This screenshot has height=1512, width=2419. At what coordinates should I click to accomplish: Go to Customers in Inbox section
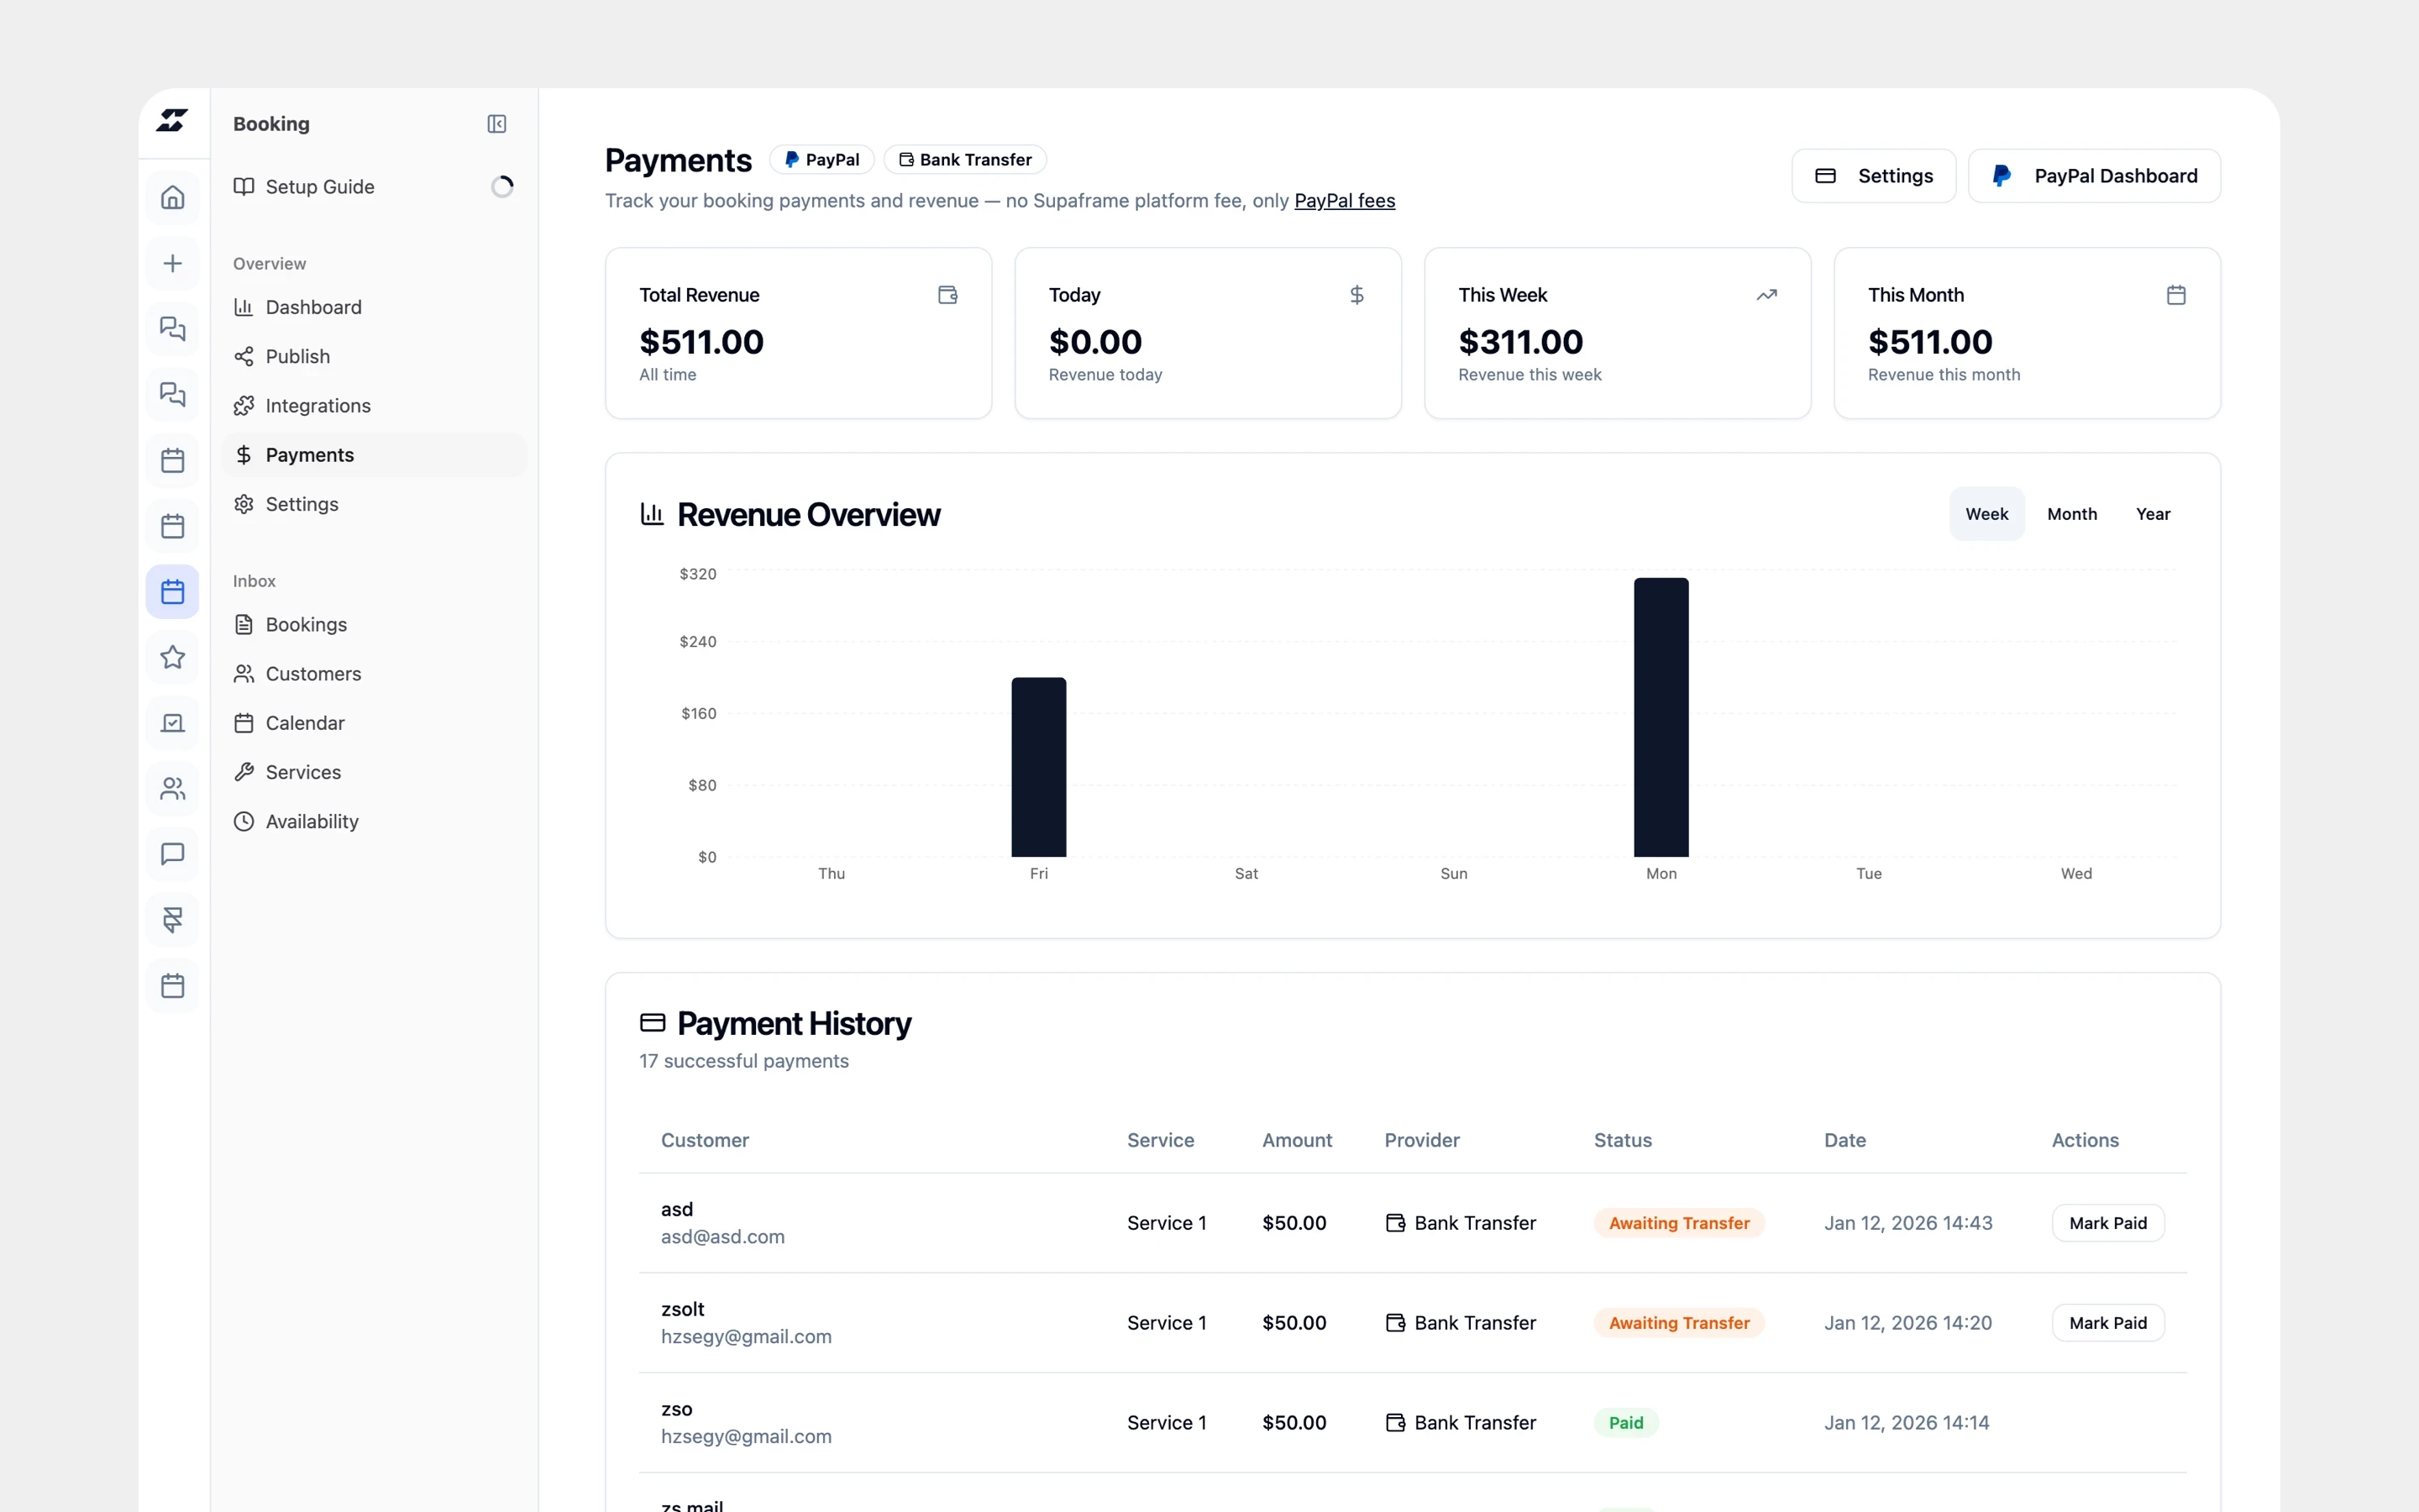(312, 674)
